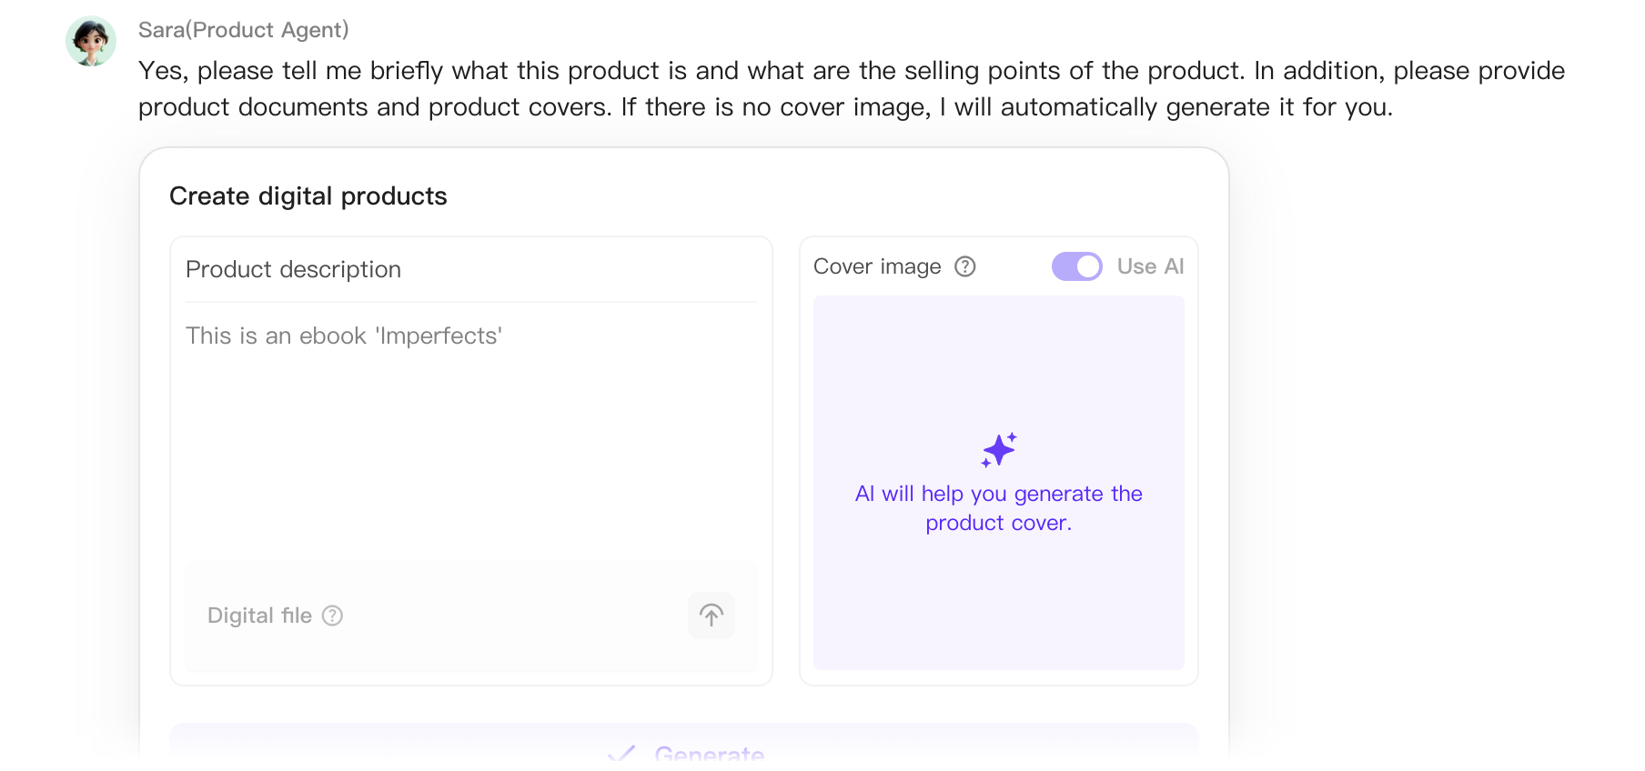Click the checkmark icon on Generate button
1645x771 pixels.
pyautogui.click(x=621, y=754)
